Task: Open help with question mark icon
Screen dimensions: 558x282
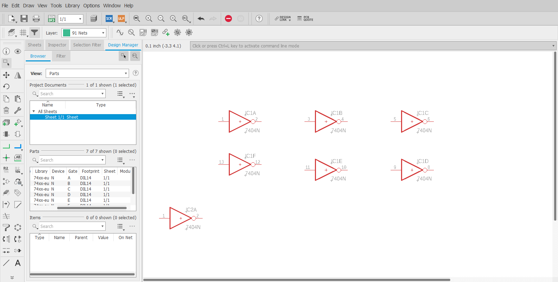Action: (259, 18)
